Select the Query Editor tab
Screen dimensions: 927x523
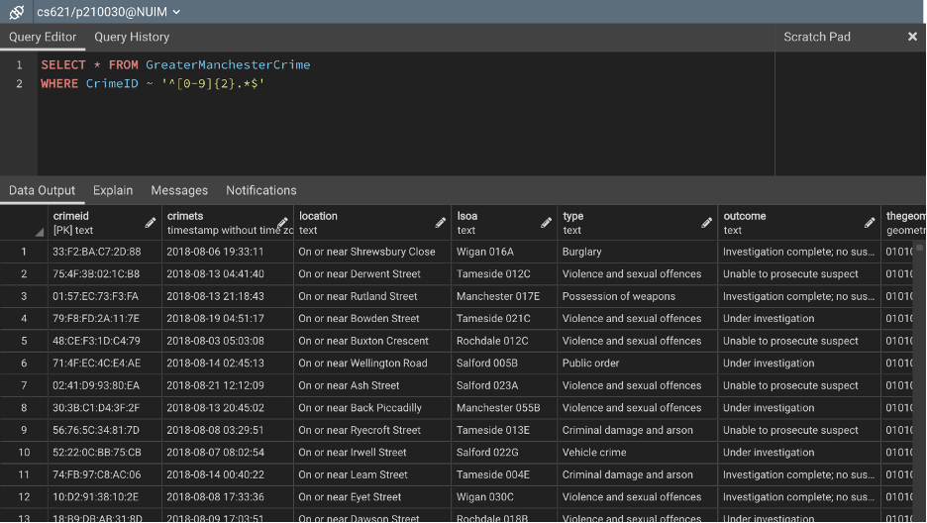pos(43,37)
